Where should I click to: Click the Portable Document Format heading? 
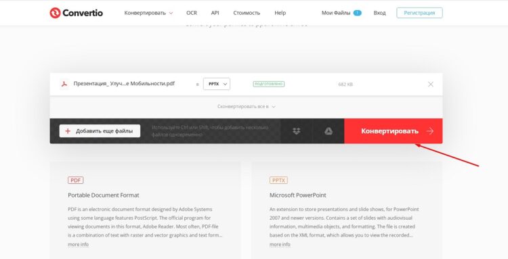tap(104, 195)
